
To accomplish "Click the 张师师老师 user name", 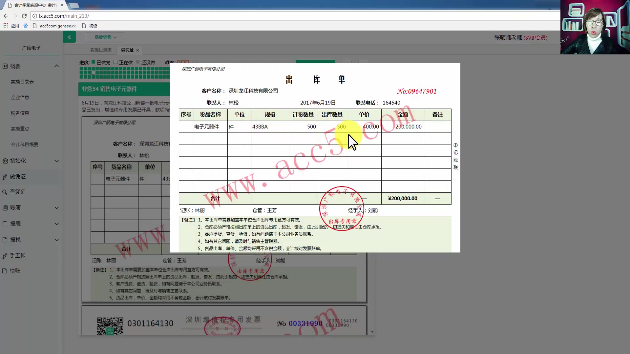I will (508, 38).
